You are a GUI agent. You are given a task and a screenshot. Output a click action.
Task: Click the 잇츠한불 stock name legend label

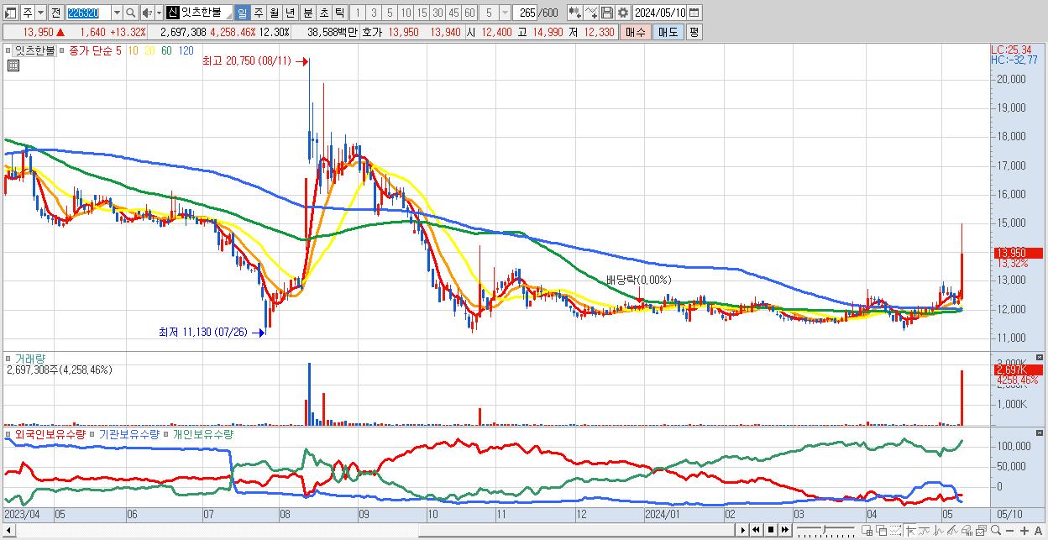point(35,50)
